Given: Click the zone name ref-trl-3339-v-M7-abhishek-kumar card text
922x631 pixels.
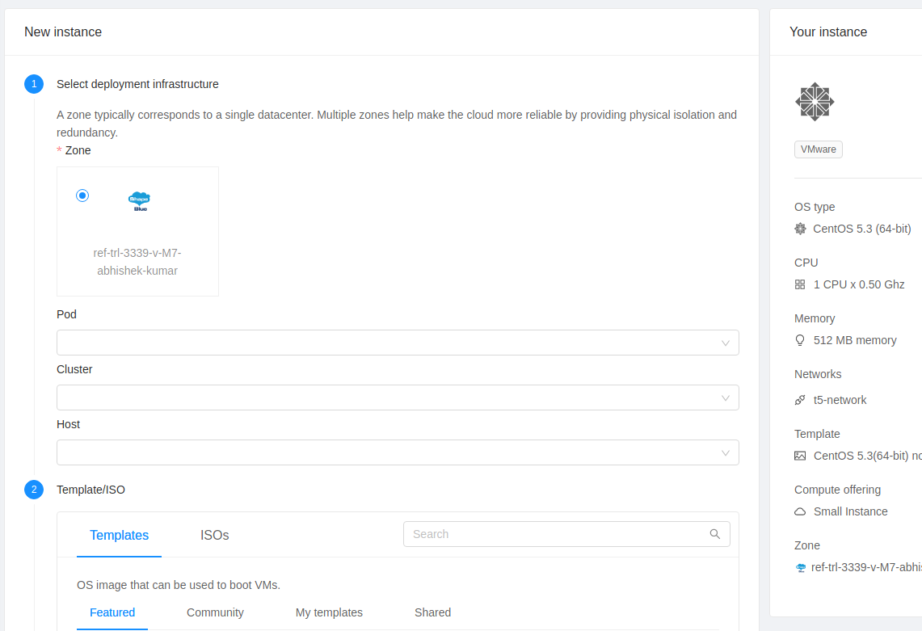Looking at the screenshot, I should click(x=137, y=262).
